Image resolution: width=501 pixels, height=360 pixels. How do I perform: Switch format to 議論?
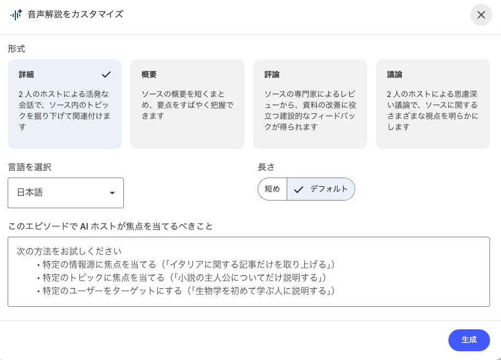(x=433, y=104)
